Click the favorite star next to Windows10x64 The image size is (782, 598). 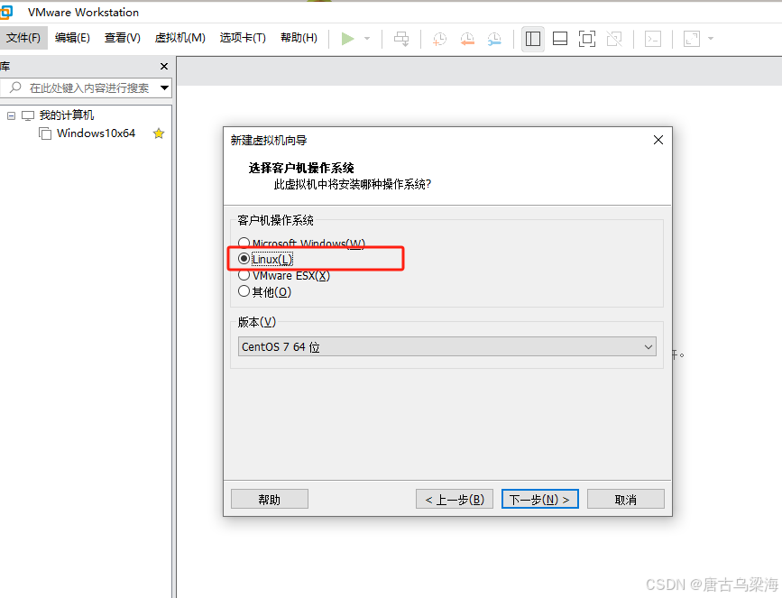point(159,133)
